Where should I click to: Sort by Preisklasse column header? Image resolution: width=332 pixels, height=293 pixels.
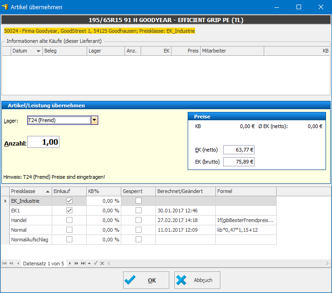click(30, 191)
